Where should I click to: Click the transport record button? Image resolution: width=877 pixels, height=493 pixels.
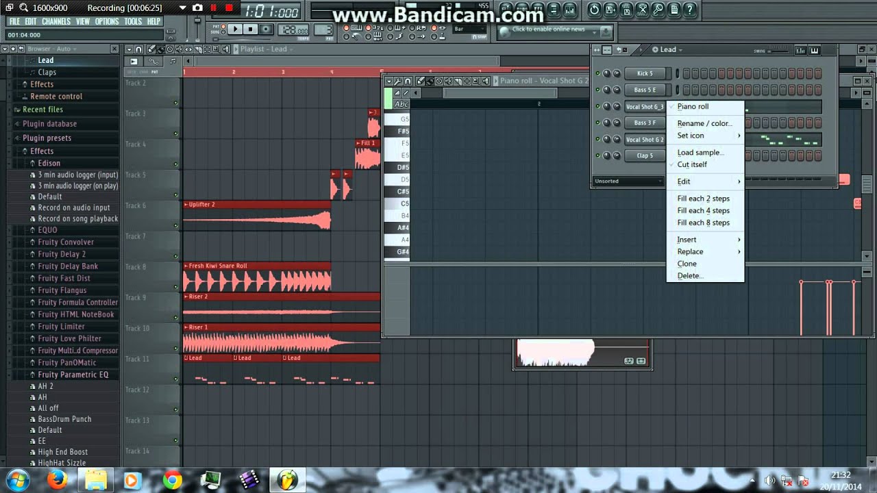click(266, 29)
